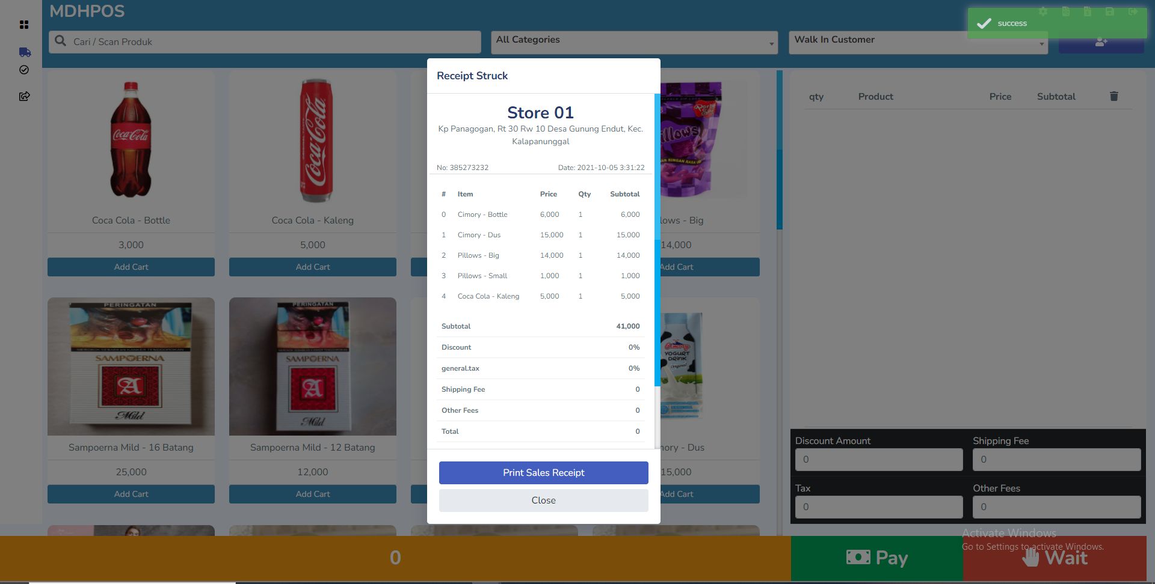Focus the Cari / Scan Produk search field
Viewport: 1155px width, 584px height.
[x=265, y=42]
